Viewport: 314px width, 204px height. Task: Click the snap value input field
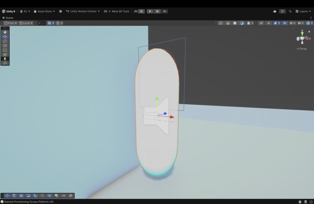tap(42, 23)
